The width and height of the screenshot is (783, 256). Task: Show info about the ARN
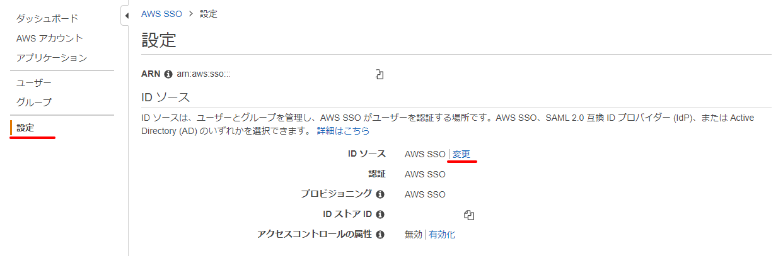(168, 74)
